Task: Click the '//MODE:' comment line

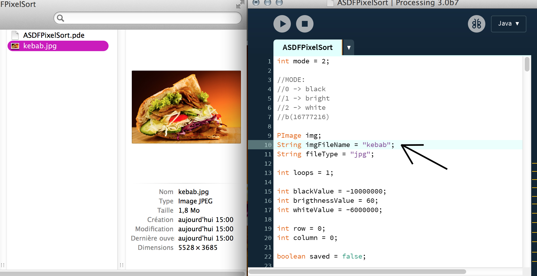Action: 291,80
